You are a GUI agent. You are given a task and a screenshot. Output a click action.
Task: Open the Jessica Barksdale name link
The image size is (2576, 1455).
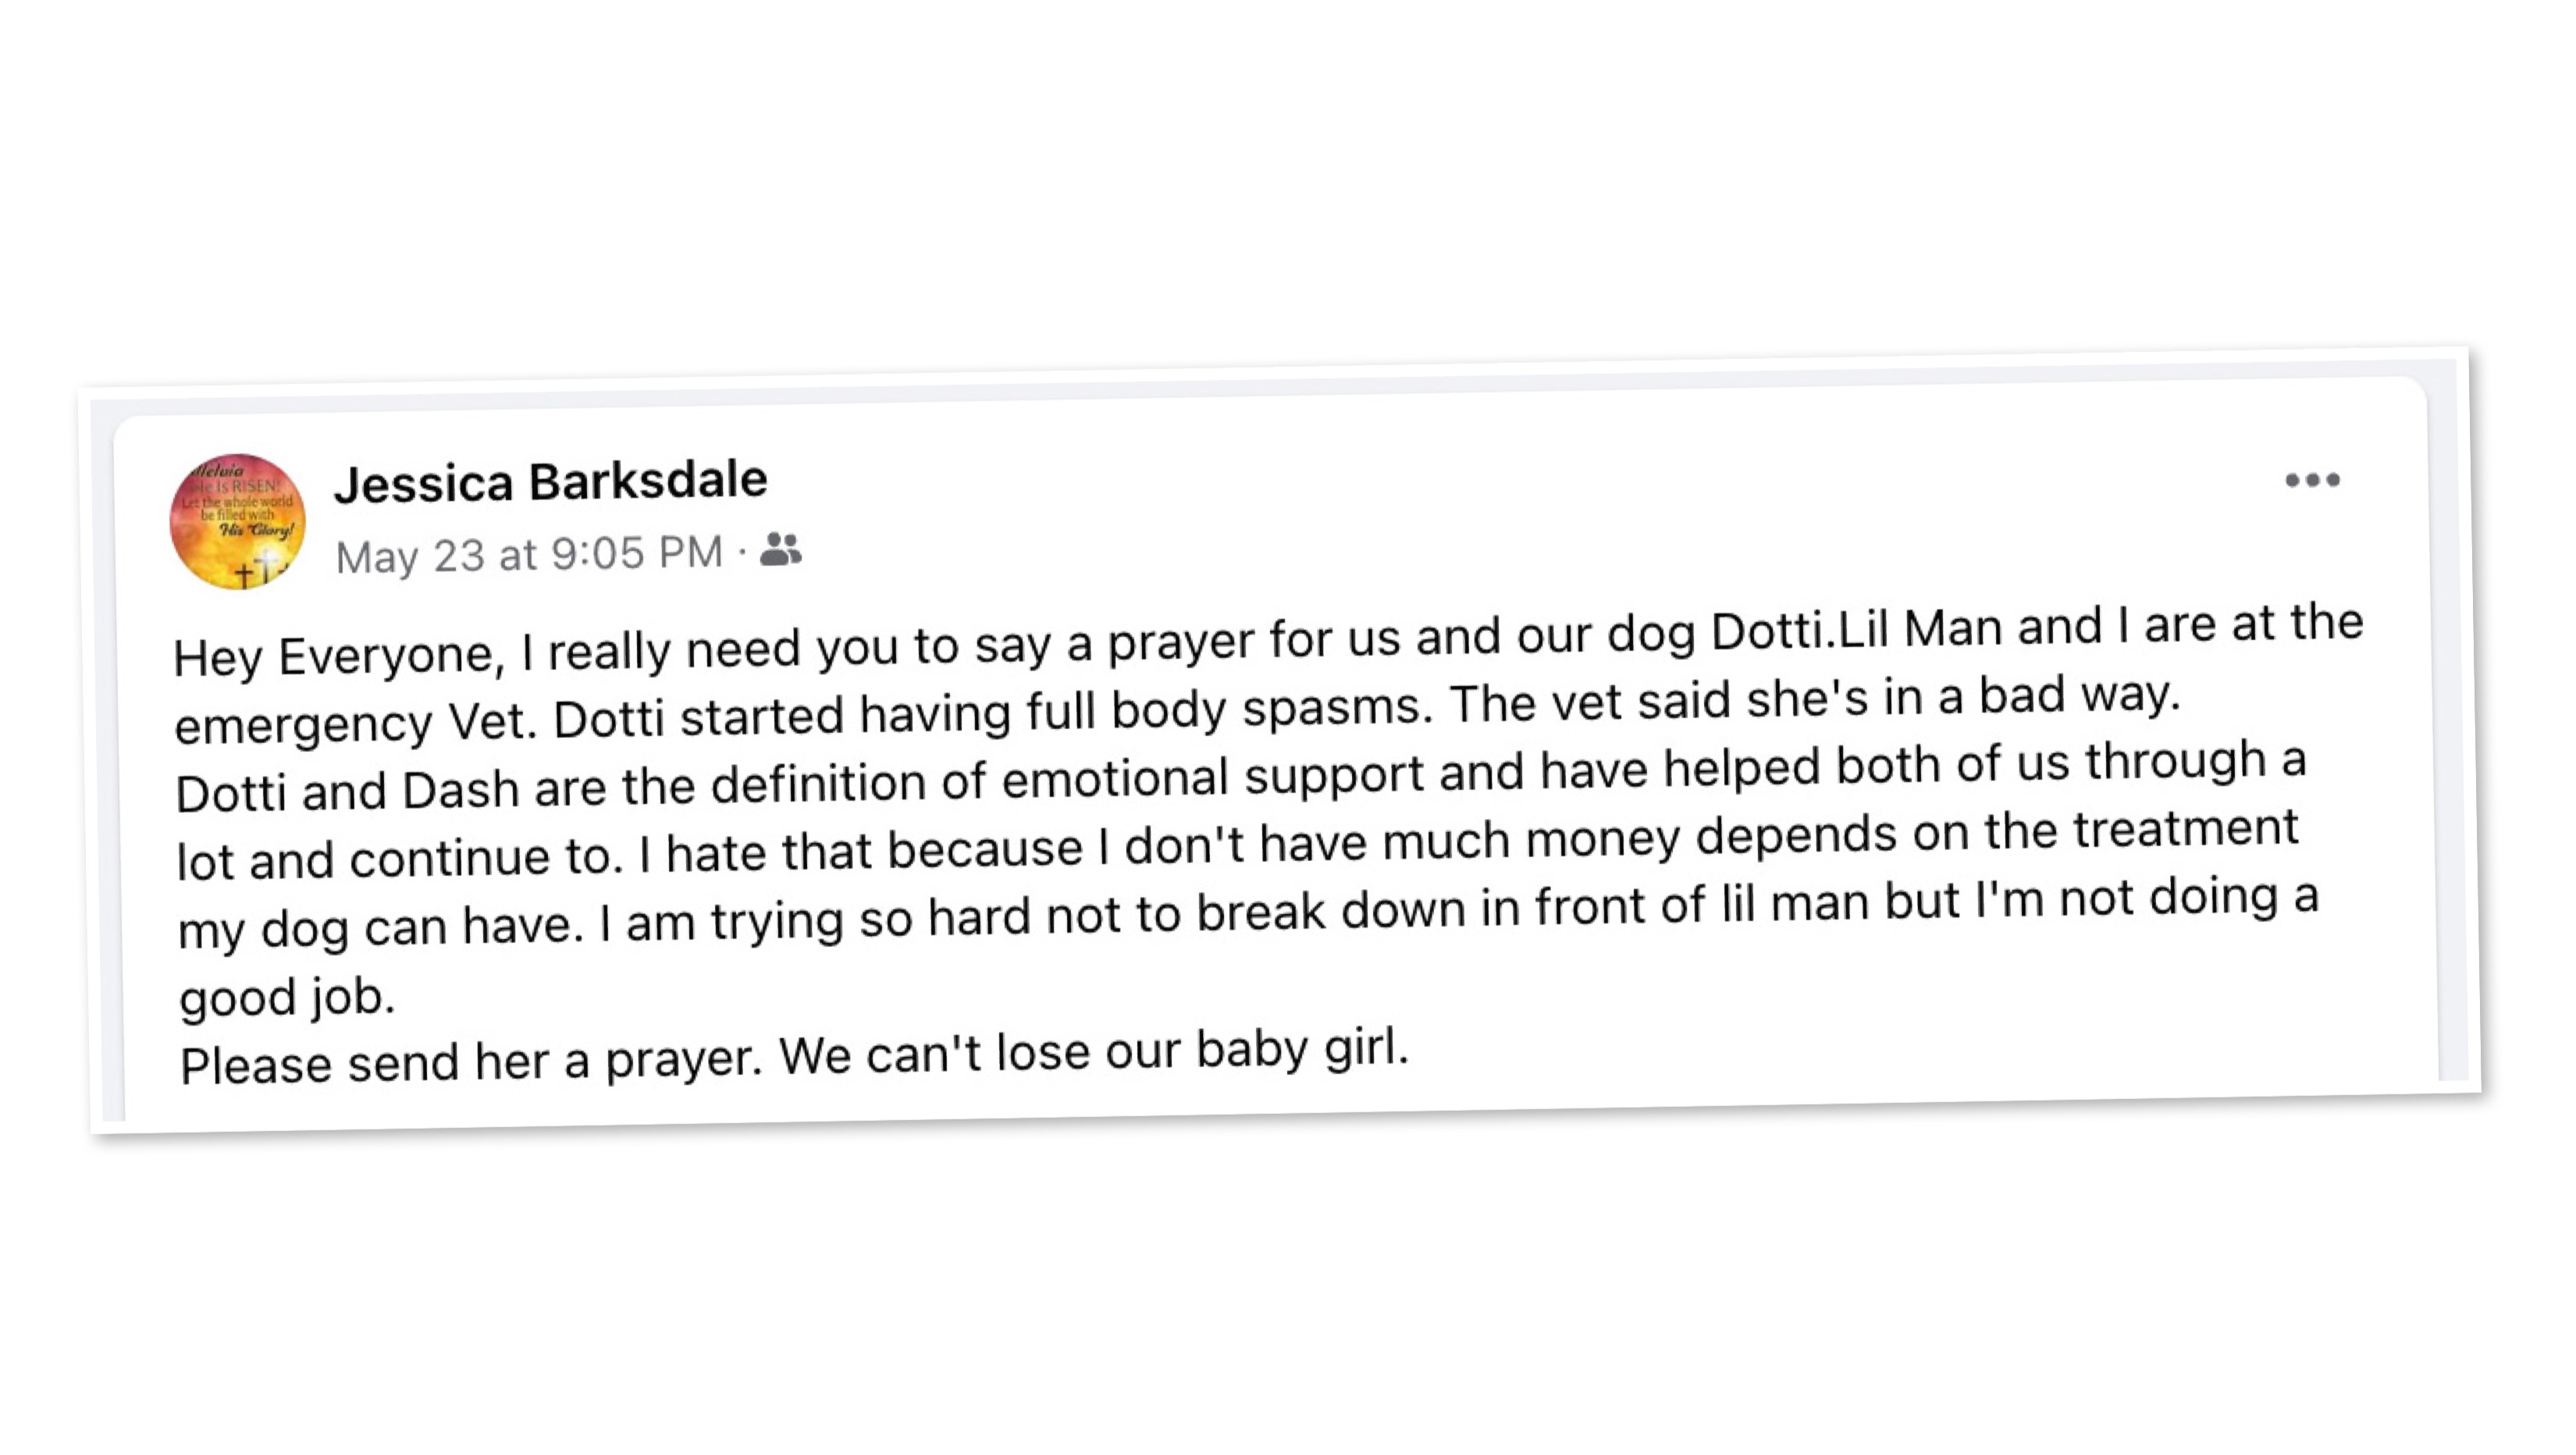tap(551, 481)
